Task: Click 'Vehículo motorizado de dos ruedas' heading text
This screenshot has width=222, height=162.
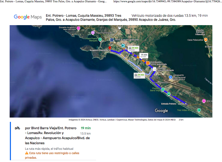Action: pyautogui.click(x=157, y=15)
